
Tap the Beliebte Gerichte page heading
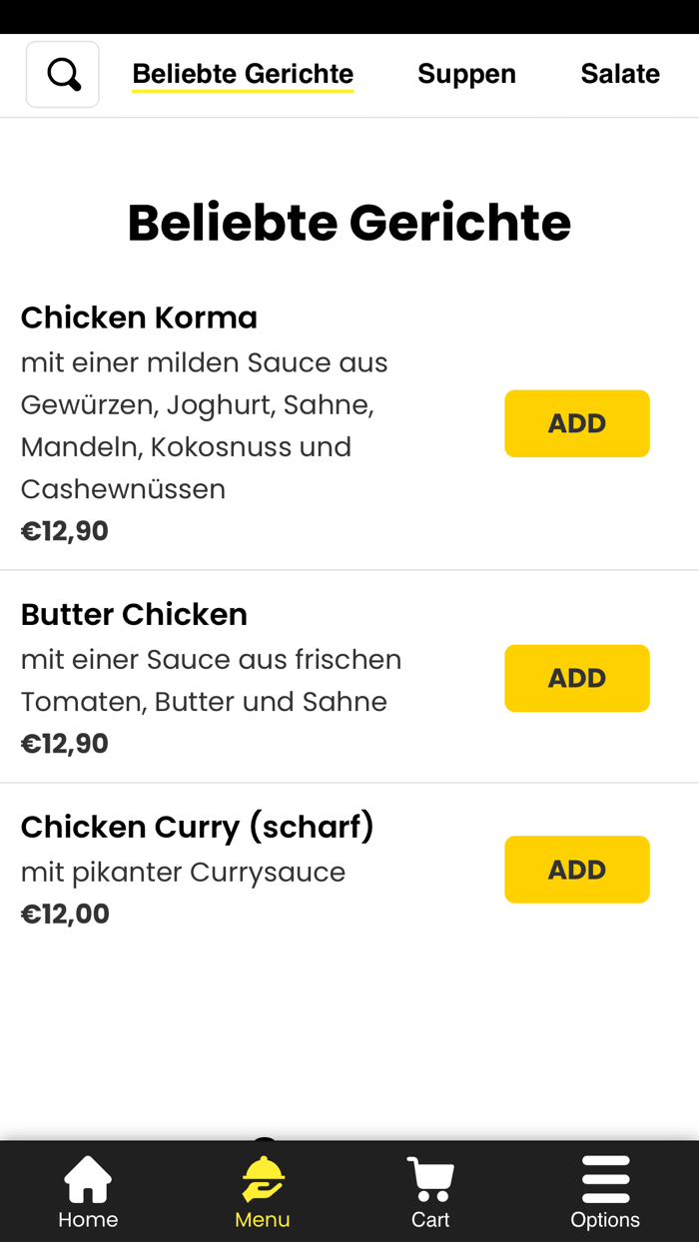(349, 222)
